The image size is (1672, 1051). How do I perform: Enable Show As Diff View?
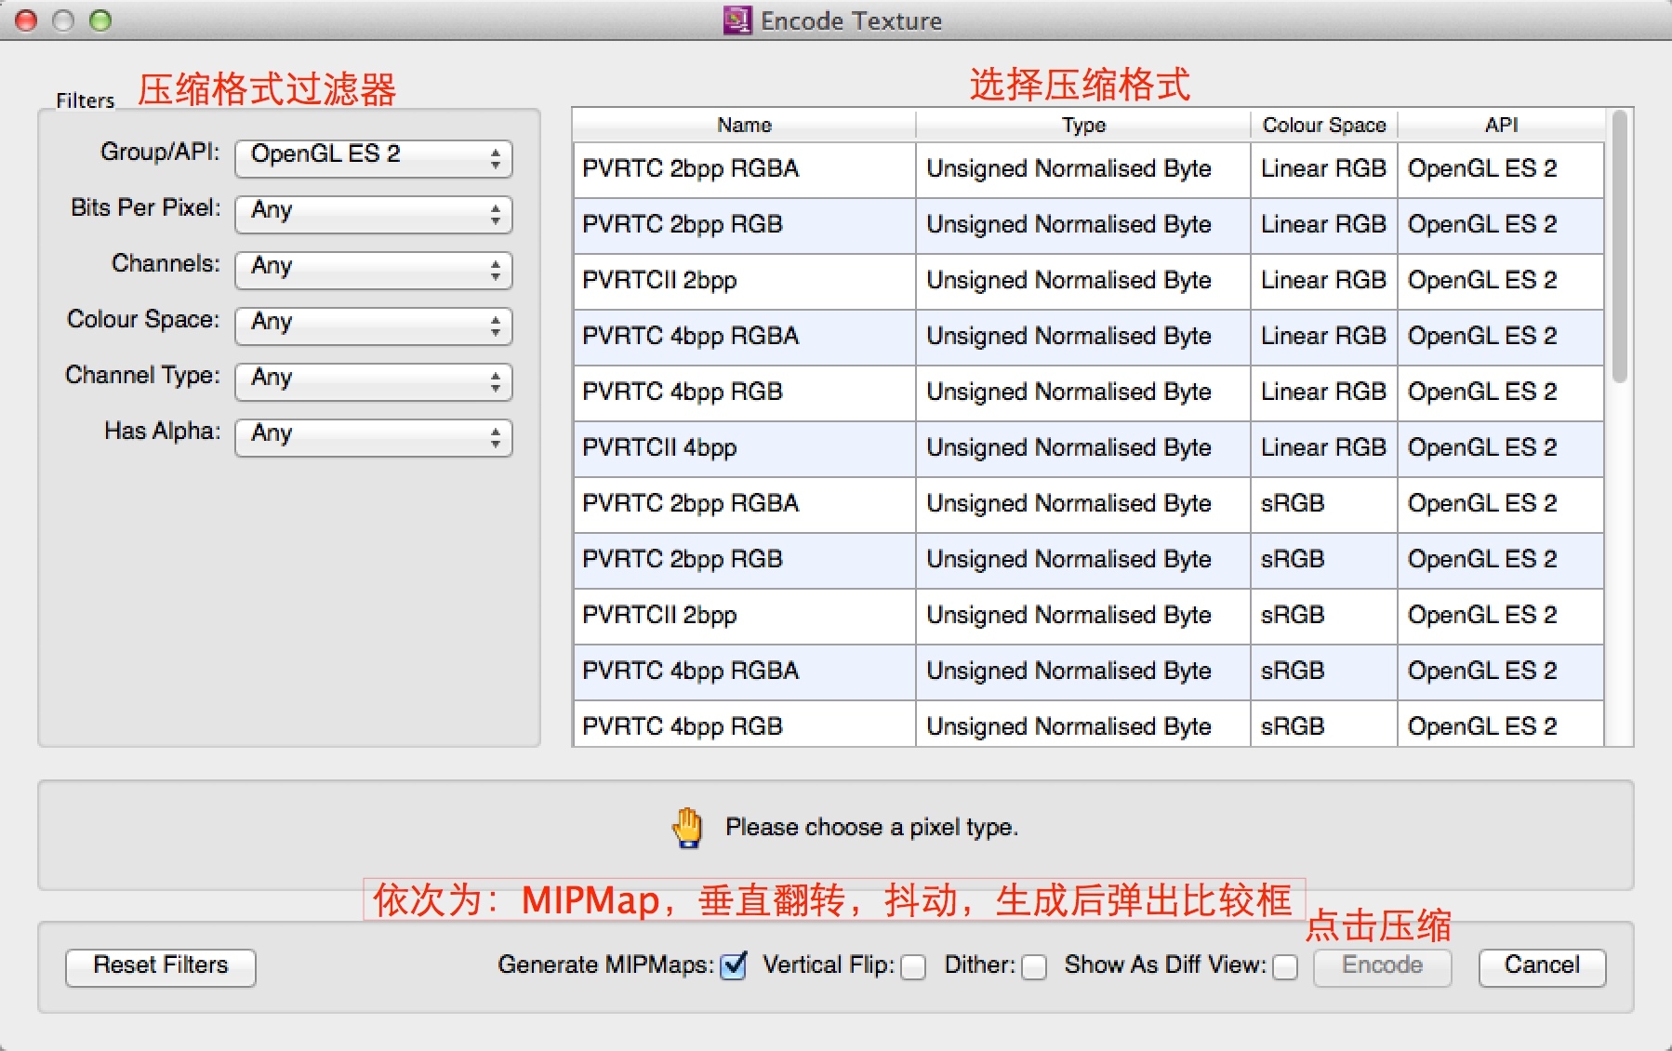[1286, 968]
